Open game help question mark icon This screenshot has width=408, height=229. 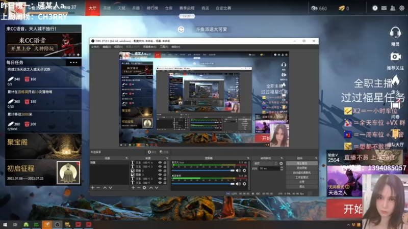375,8
